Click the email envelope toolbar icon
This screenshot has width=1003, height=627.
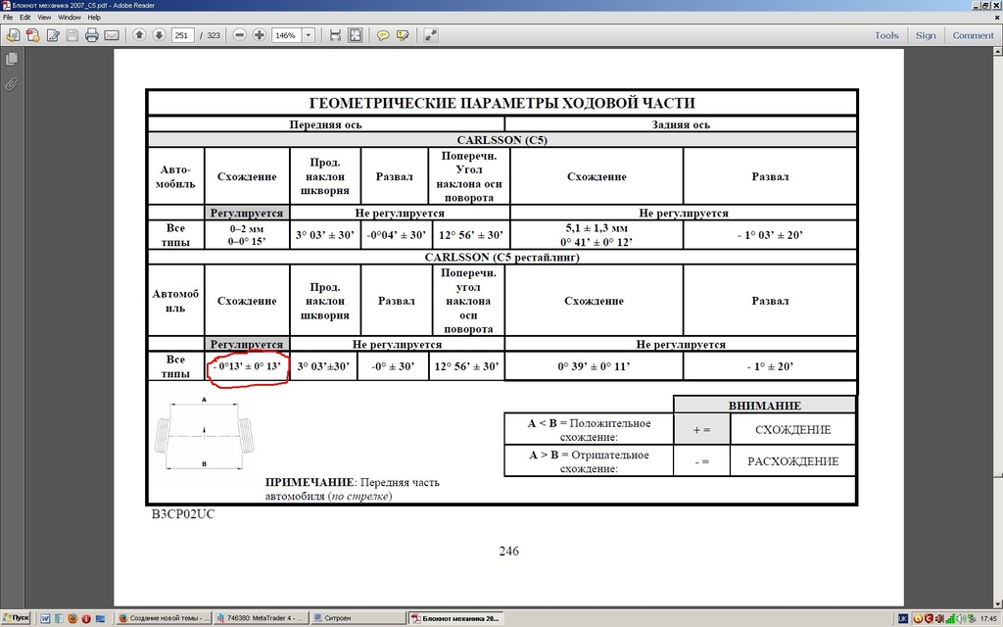click(x=112, y=35)
